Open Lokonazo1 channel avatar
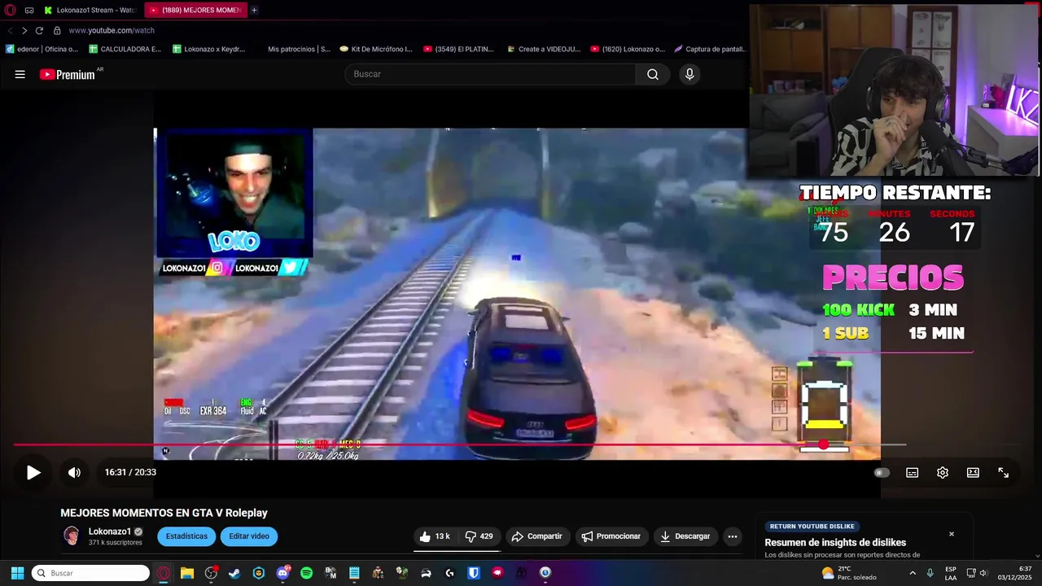This screenshot has width=1042, height=586. click(x=72, y=536)
